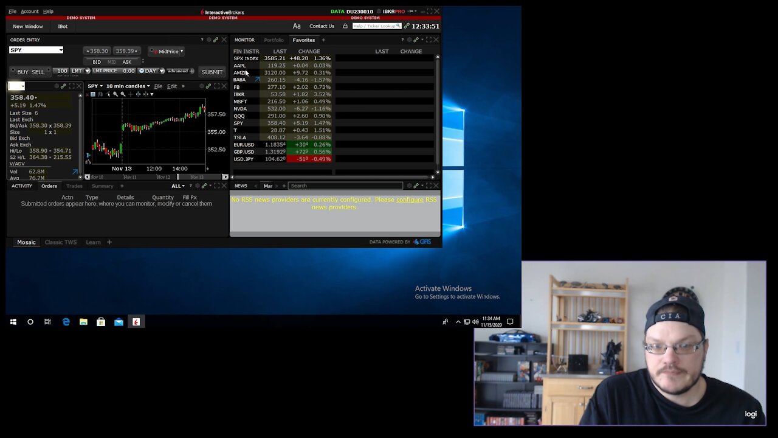778x438 pixels.
Task: Click the lock icon next to Contact Us
Action: click(345, 26)
